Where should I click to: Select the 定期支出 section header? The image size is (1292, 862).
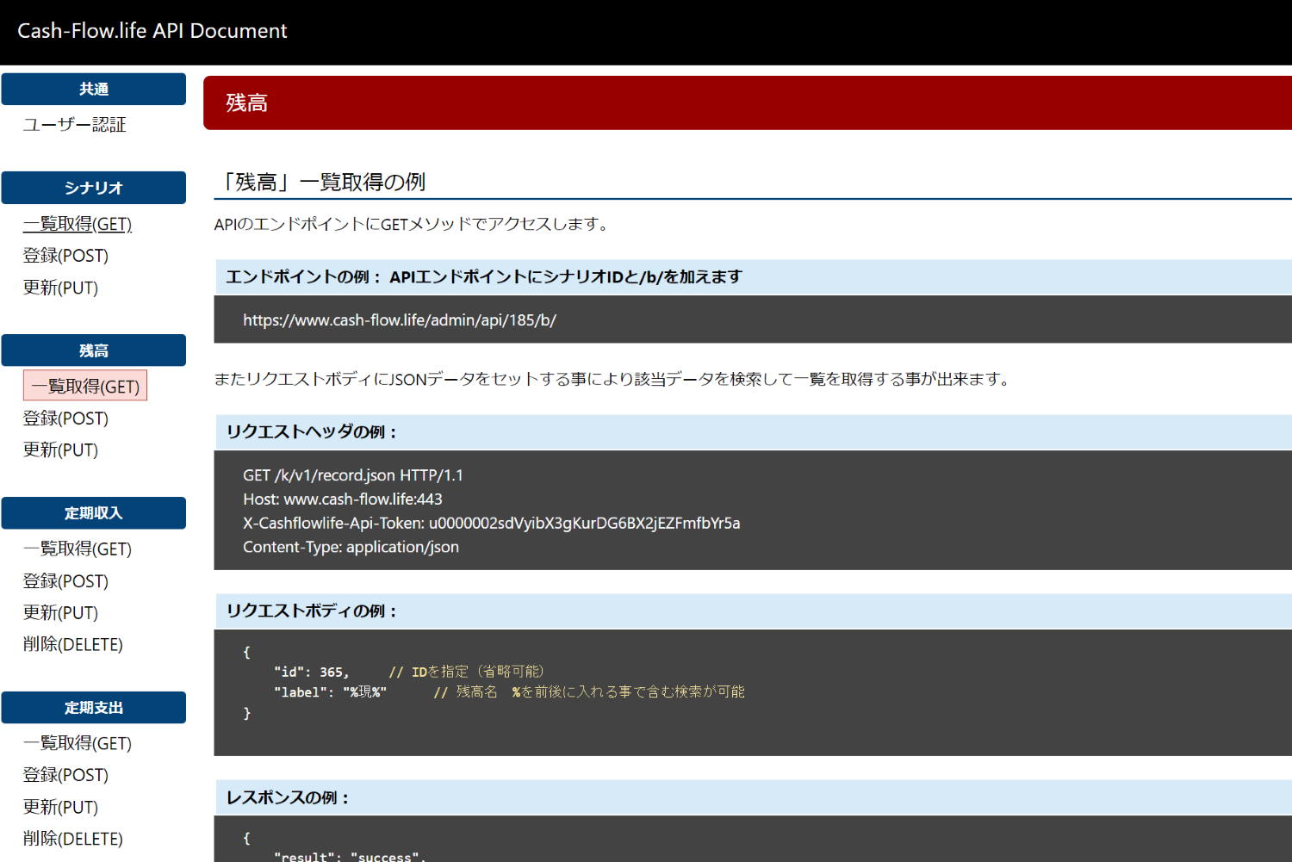pyautogui.click(x=94, y=708)
